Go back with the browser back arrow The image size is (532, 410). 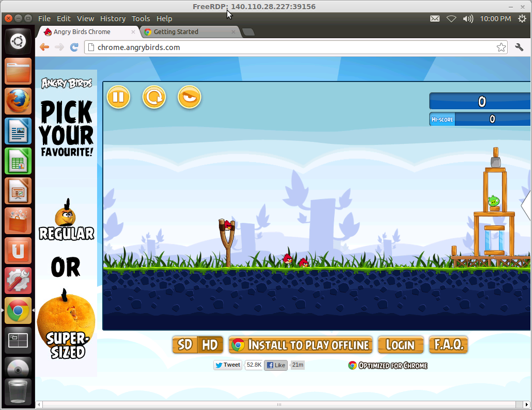(44, 47)
